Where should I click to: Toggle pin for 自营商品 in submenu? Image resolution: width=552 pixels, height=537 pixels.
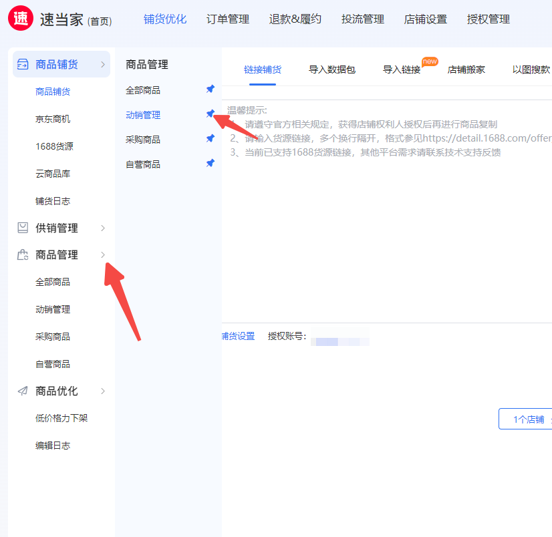210,163
